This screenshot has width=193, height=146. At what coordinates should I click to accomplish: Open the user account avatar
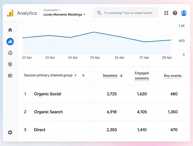pyautogui.click(x=184, y=13)
